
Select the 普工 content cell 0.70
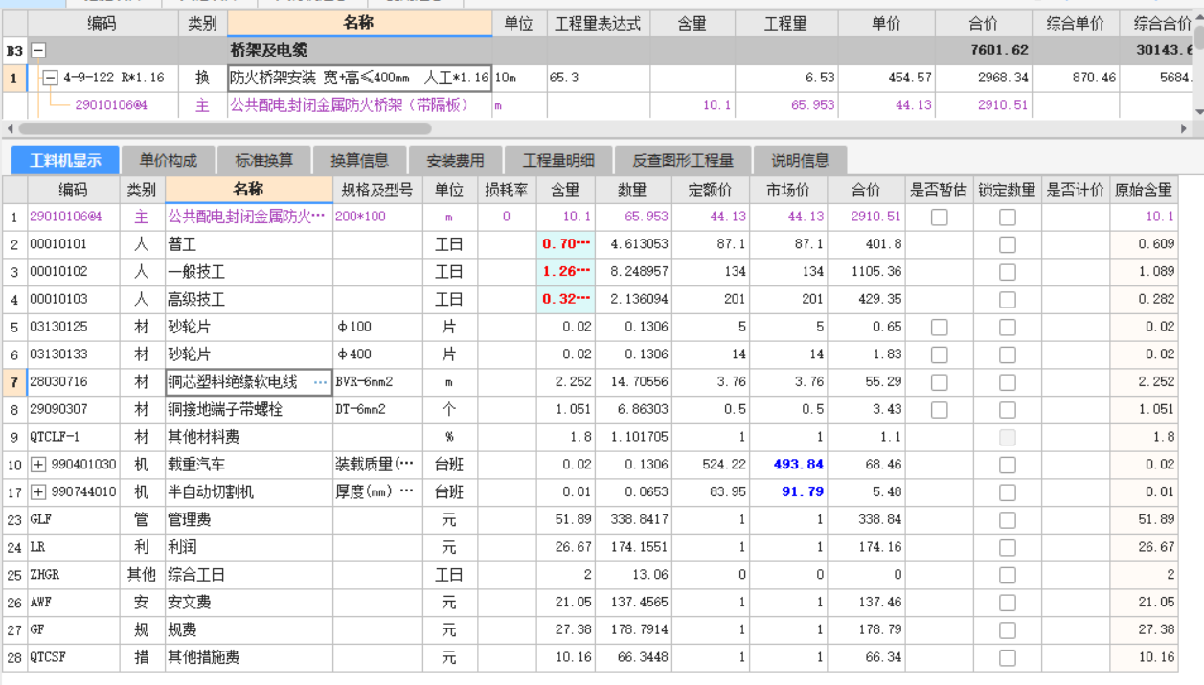[x=565, y=245]
